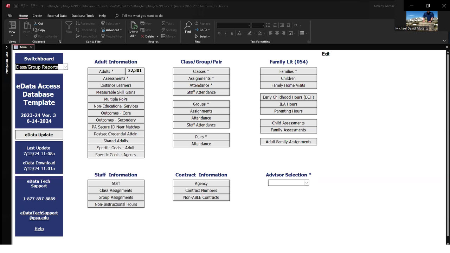The height and width of the screenshot is (253, 450).
Task: Click the Early Childhood Hours (ECH) button
Action: click(x=288, y=97)
